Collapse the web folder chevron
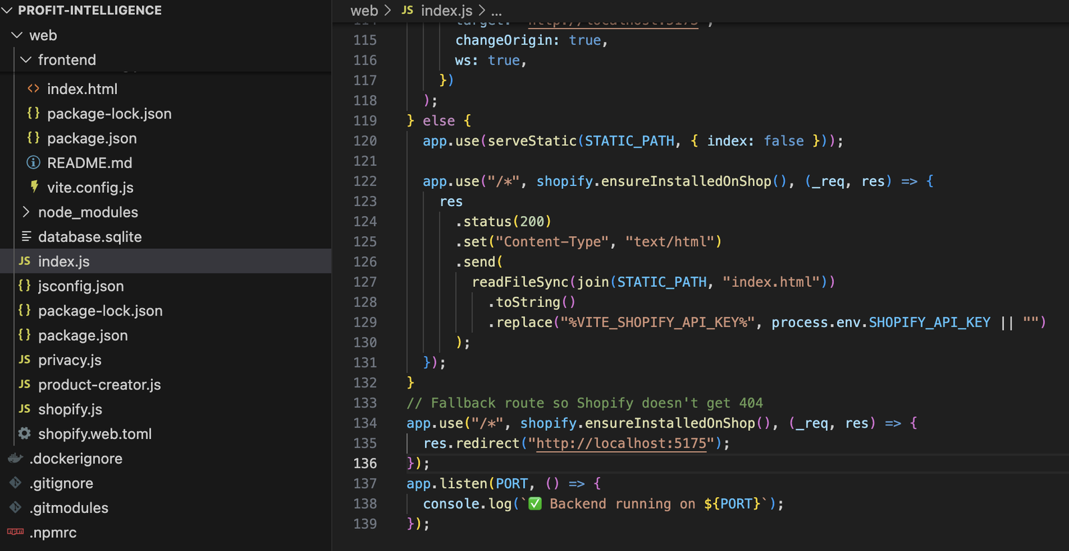 click(x=17, y=35)
